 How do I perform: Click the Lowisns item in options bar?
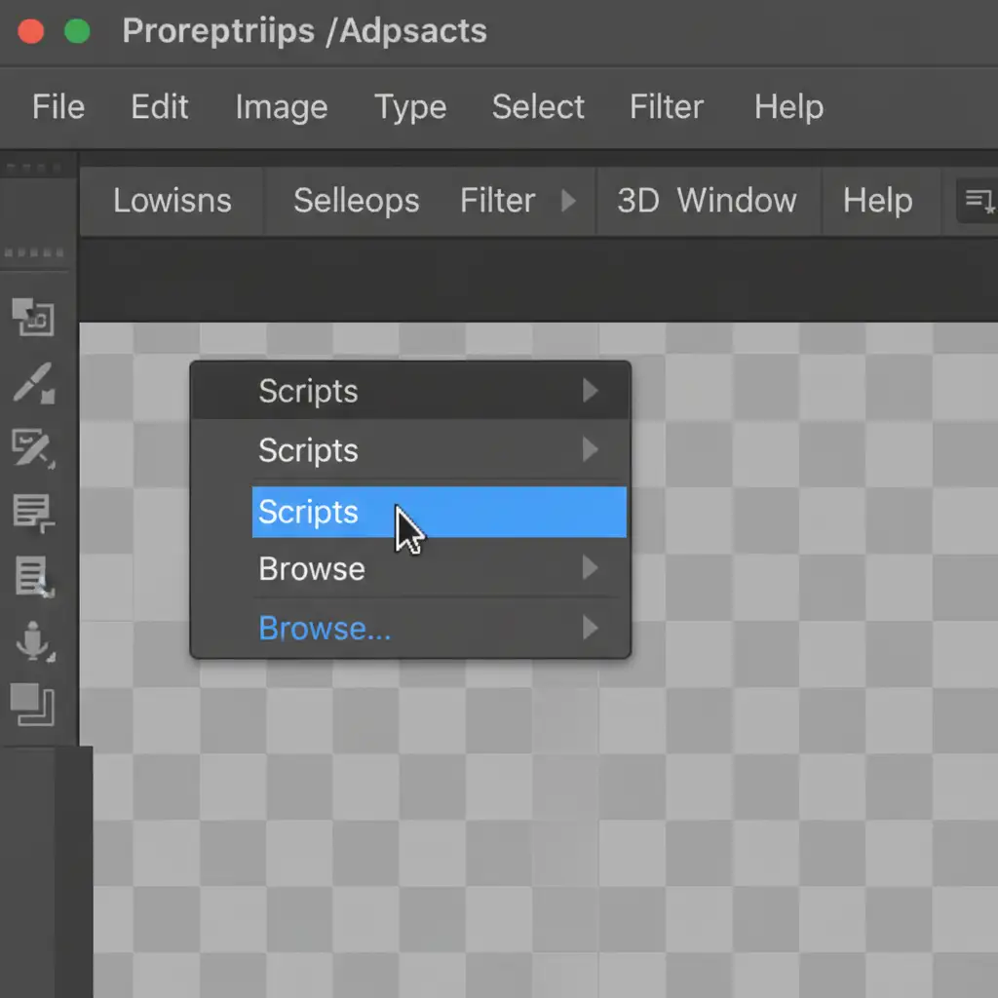pos(173,201)
